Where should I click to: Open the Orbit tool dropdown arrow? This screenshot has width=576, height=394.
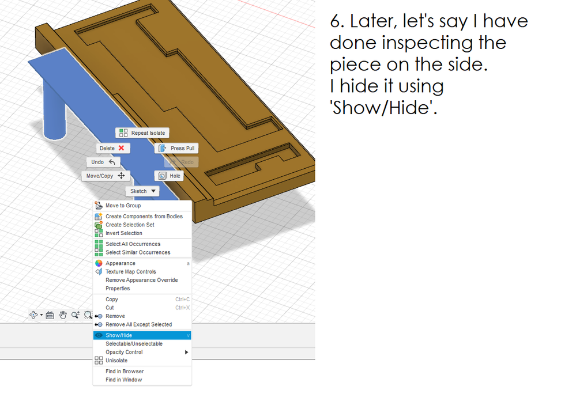(41, 315)
